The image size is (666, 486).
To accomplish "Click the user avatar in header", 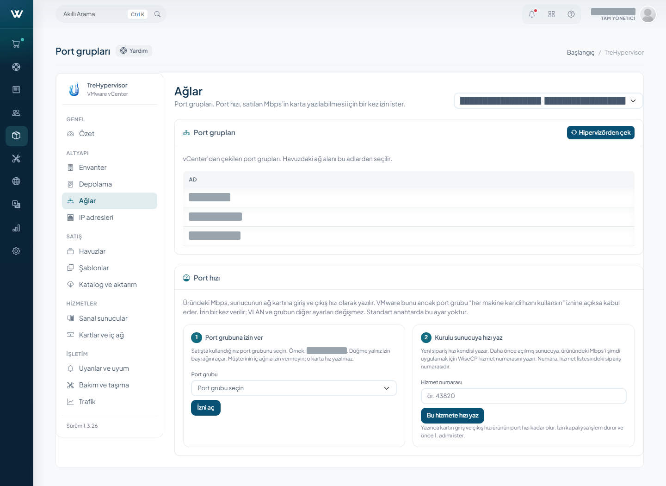I will point(648,14).
